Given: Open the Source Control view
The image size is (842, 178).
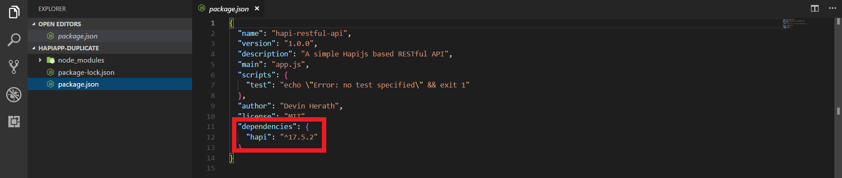Looking at the screenshot, I should (14, 67).
